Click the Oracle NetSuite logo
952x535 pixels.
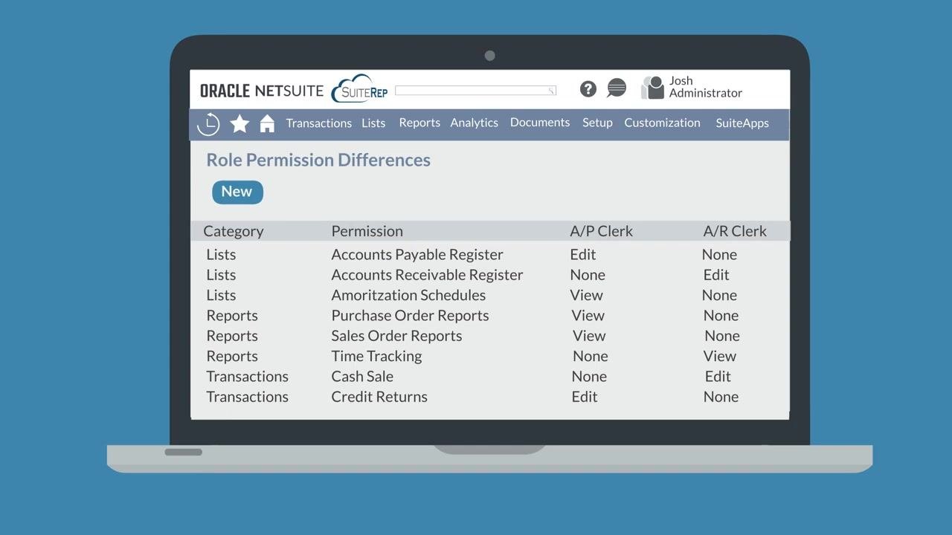262,91
